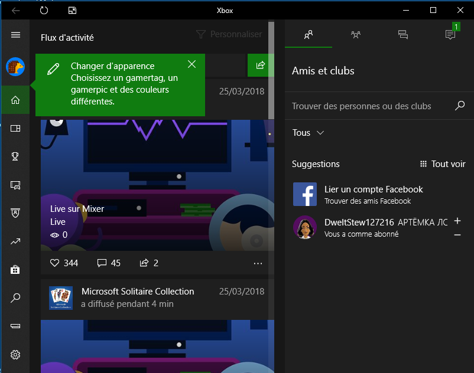Click the Solitaire Collection game icon

coord(61,298)
